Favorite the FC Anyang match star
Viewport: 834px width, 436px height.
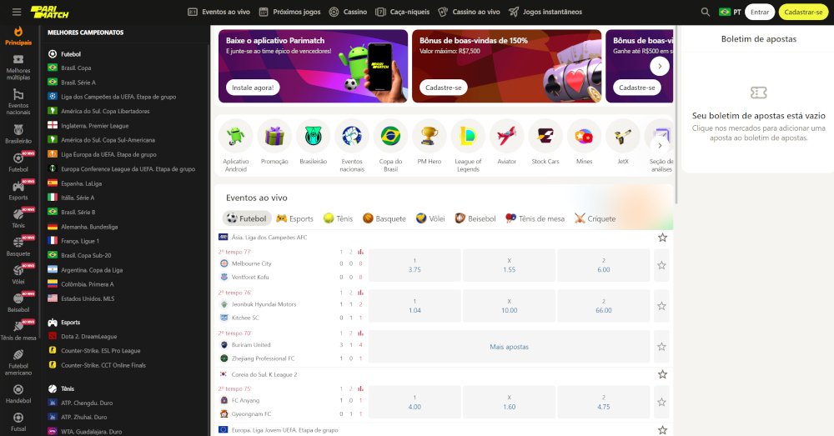(661, 402)
